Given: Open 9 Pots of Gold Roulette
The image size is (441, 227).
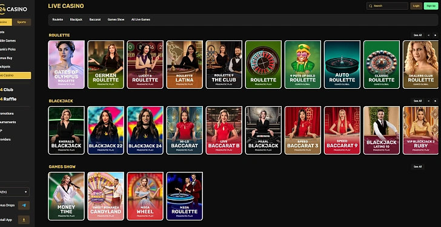Looking at the screenshot, I should tap(303, 65).
